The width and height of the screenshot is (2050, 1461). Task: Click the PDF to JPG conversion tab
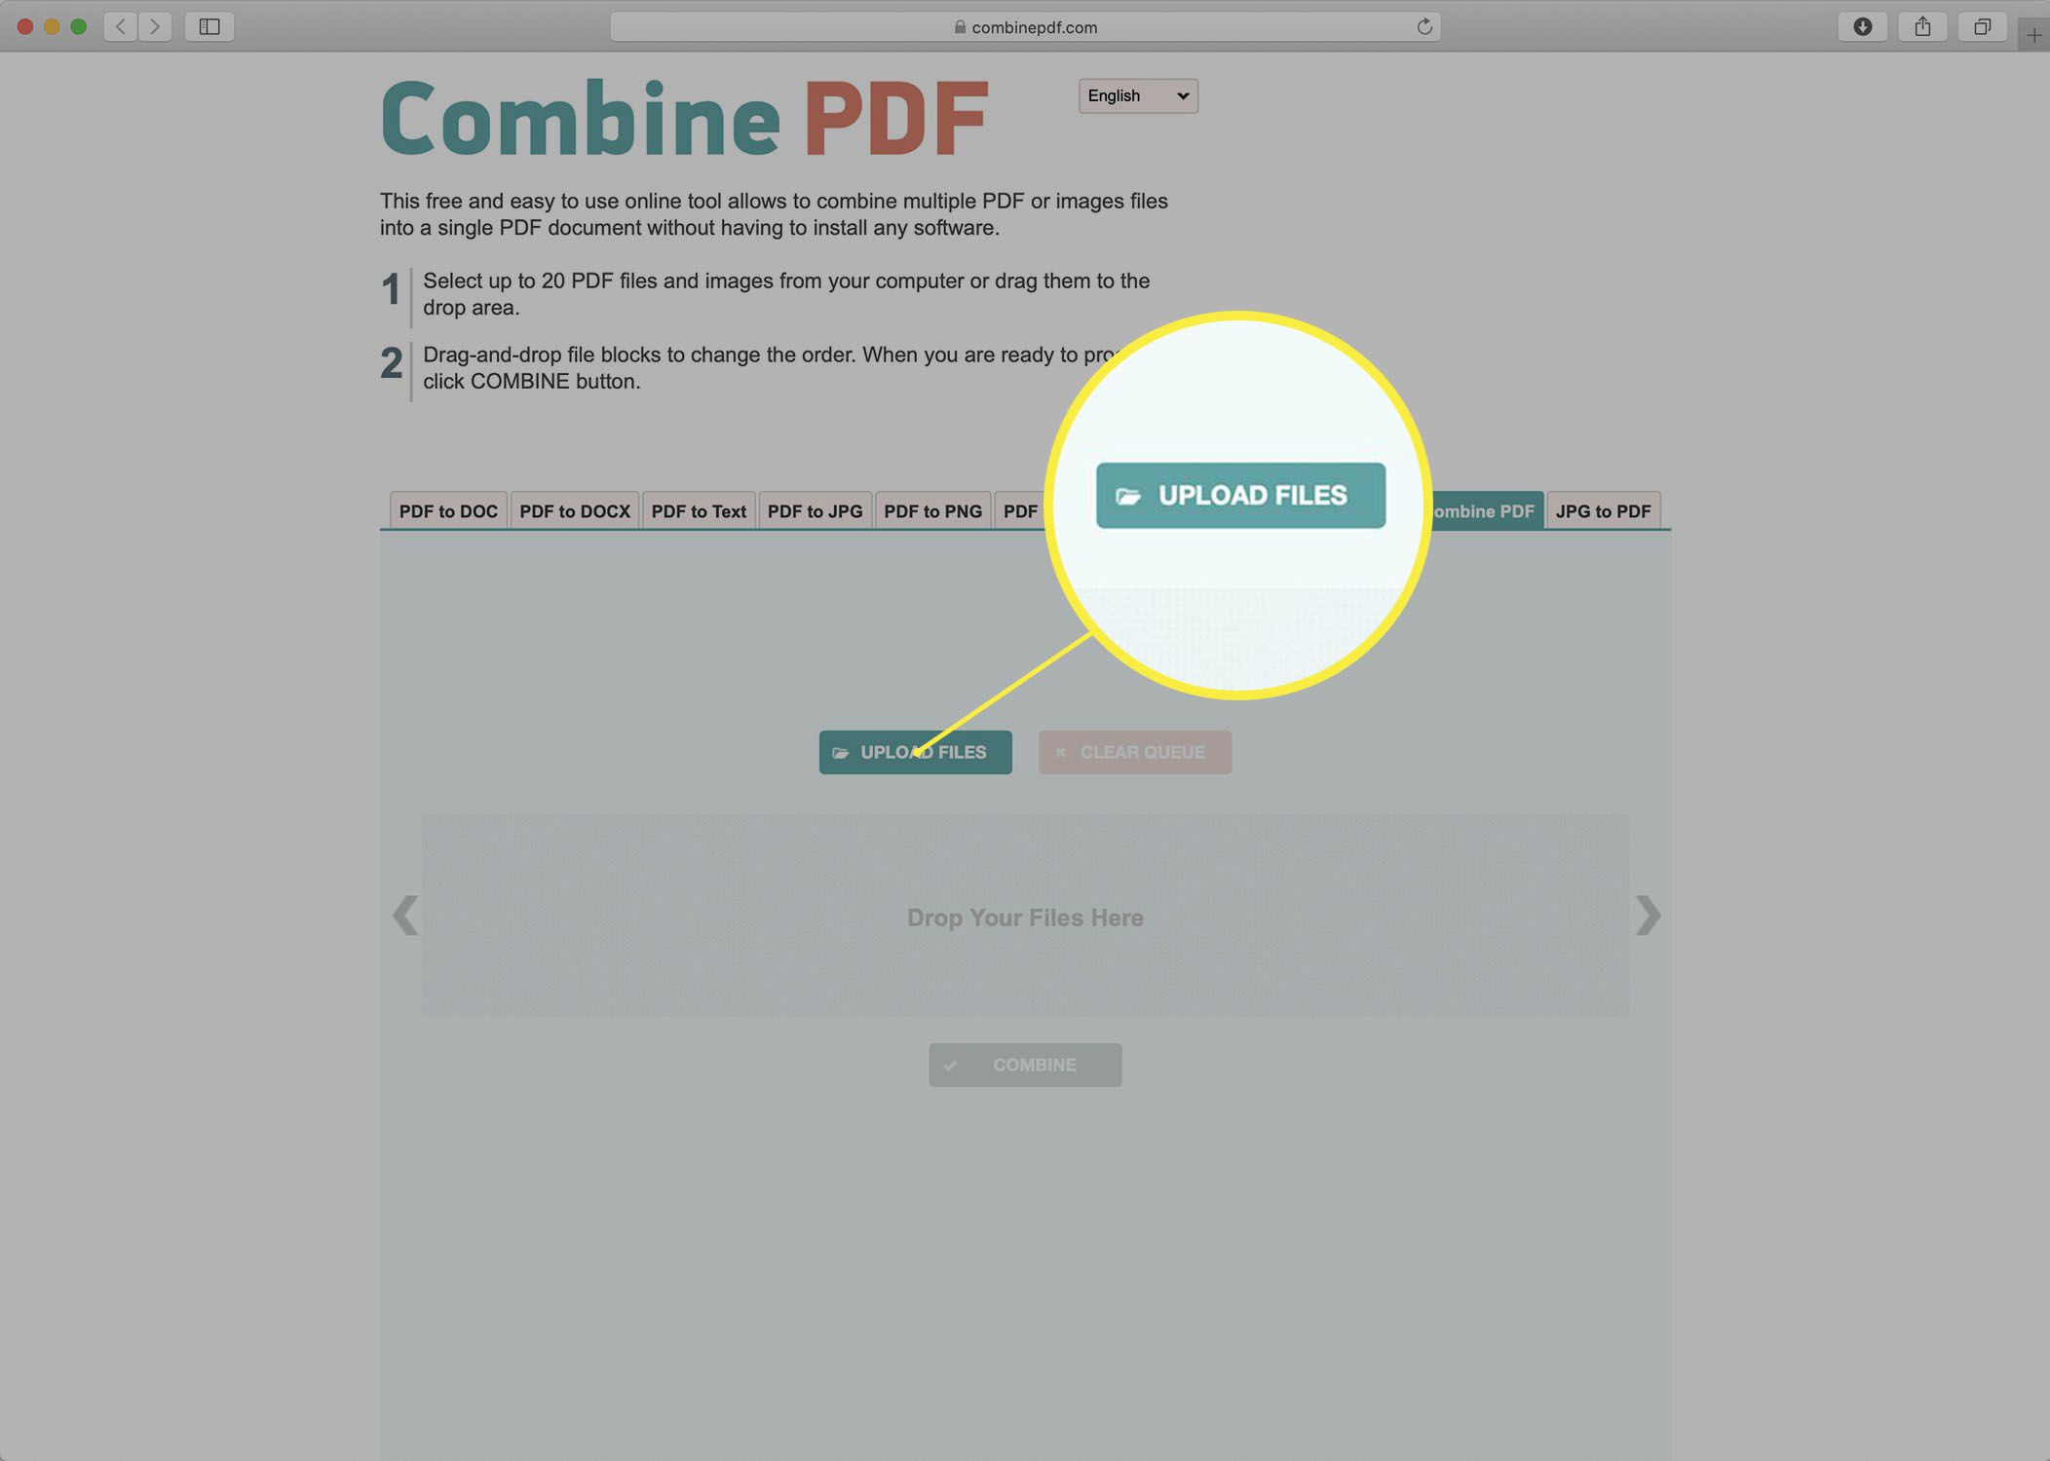pos(815,510)
